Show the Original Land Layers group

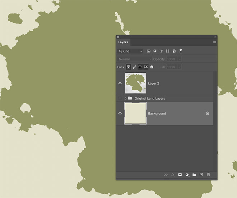point(120,98)
